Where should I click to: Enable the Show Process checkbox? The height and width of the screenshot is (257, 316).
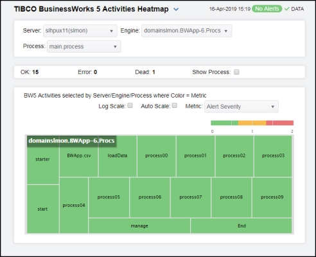(236, 72)
